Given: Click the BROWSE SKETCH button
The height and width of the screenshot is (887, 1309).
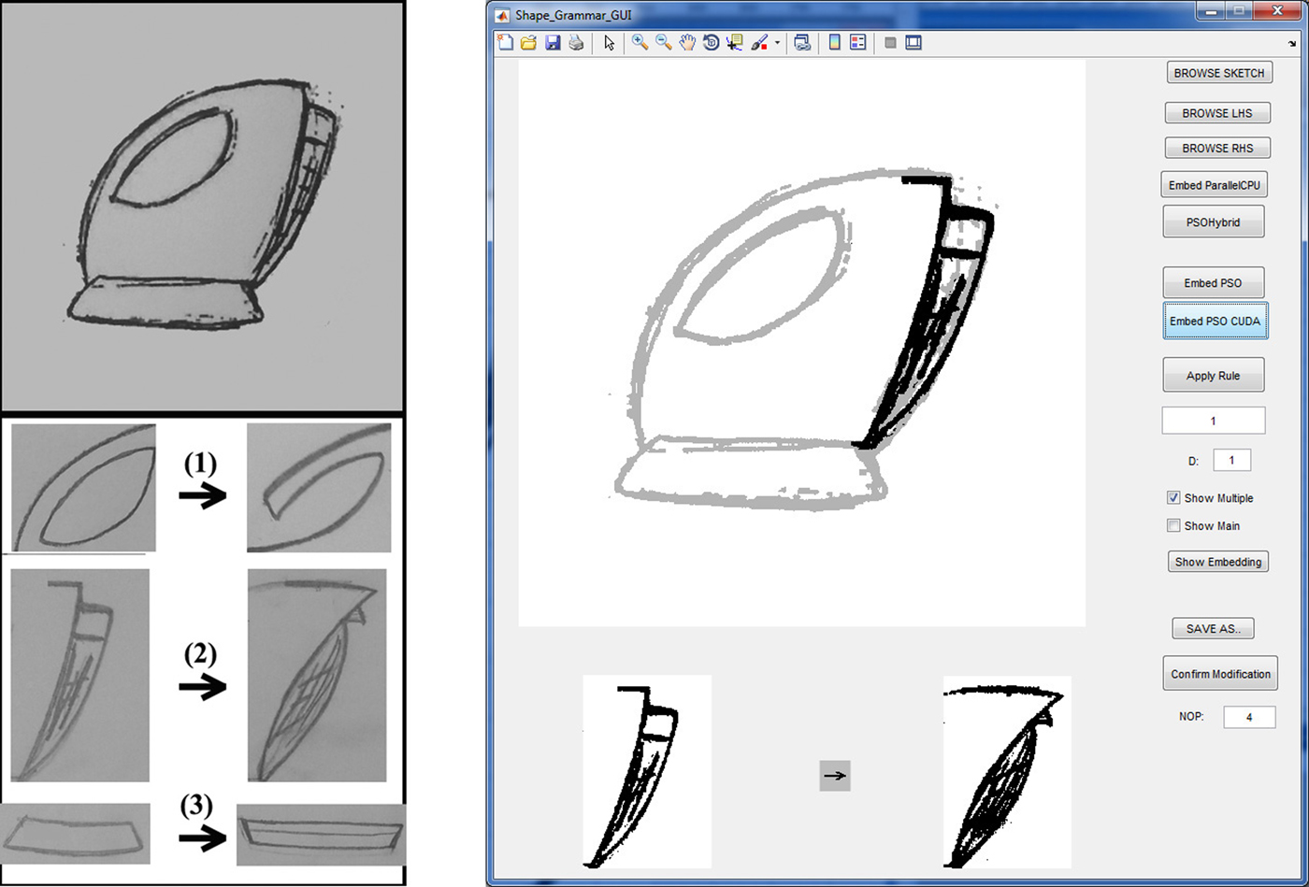Looking at the screenshot, I should point(1219,73).
